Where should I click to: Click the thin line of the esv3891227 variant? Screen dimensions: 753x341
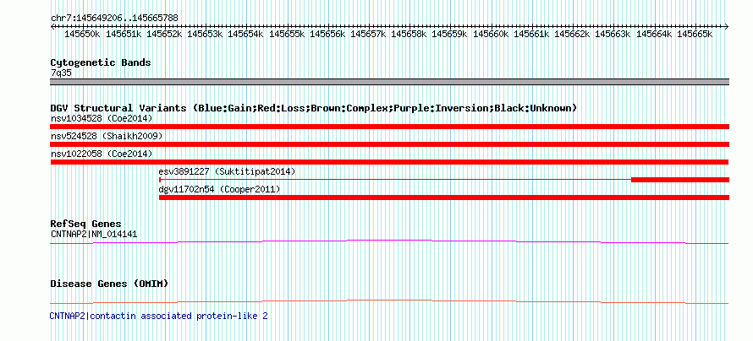click(x=395, y=180)
